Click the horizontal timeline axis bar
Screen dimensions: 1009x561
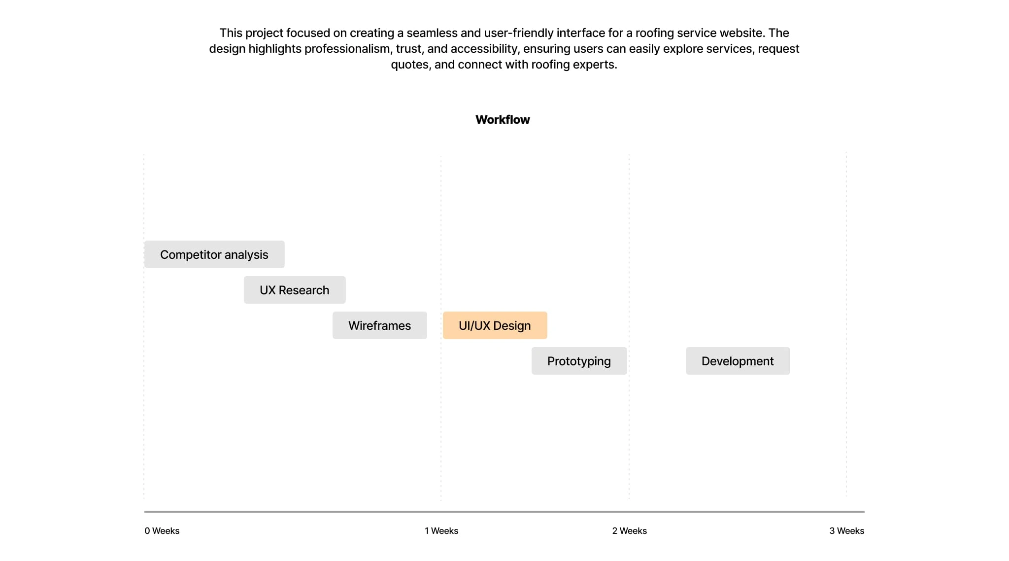click(504, 512)
